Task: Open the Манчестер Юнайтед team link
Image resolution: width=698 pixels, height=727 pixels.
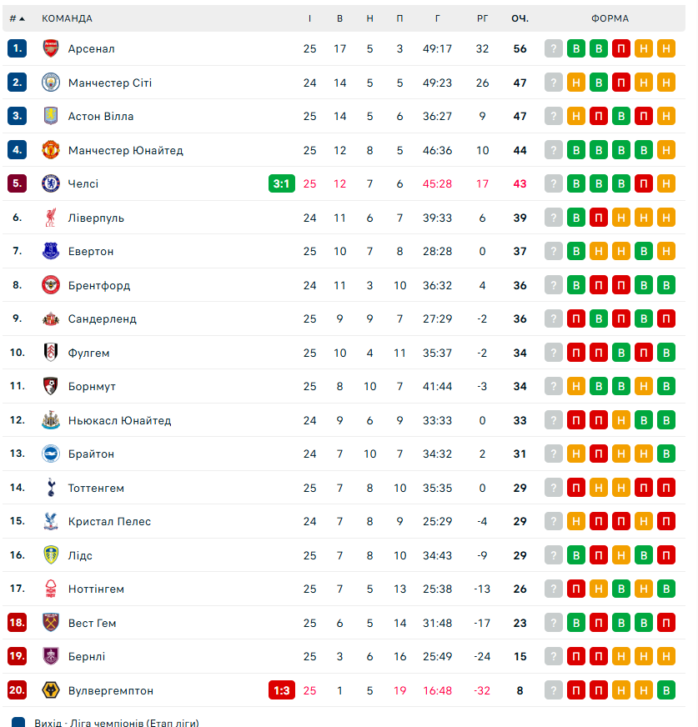Action: 126,150
